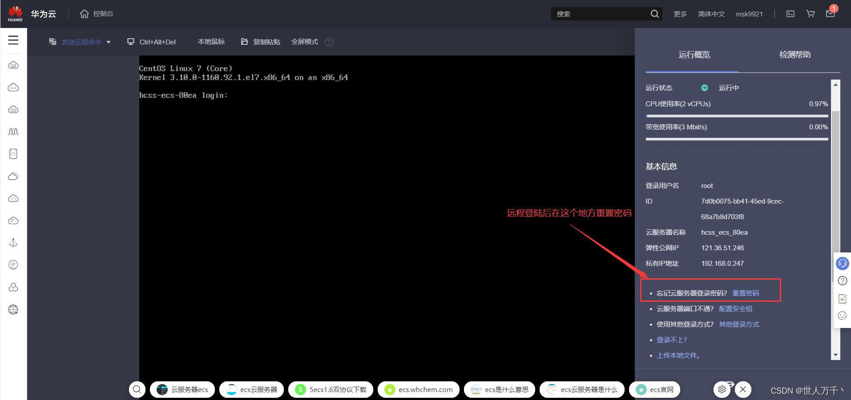Click the feedback note floating icon
The height and width of the screenshot is (400, 851).
click(843, 299)
